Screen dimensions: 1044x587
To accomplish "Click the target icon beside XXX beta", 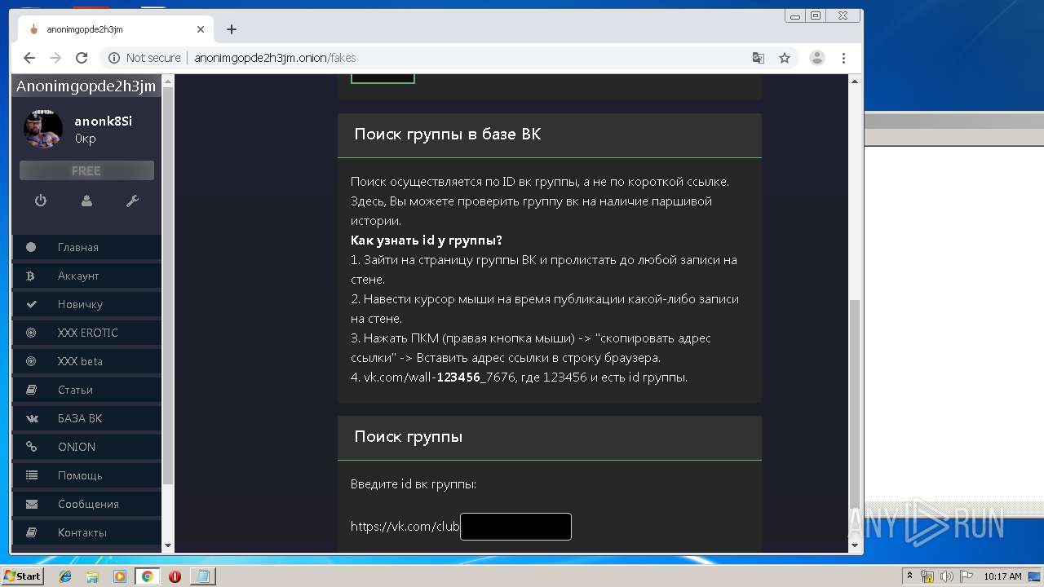I will coord(31,361).
